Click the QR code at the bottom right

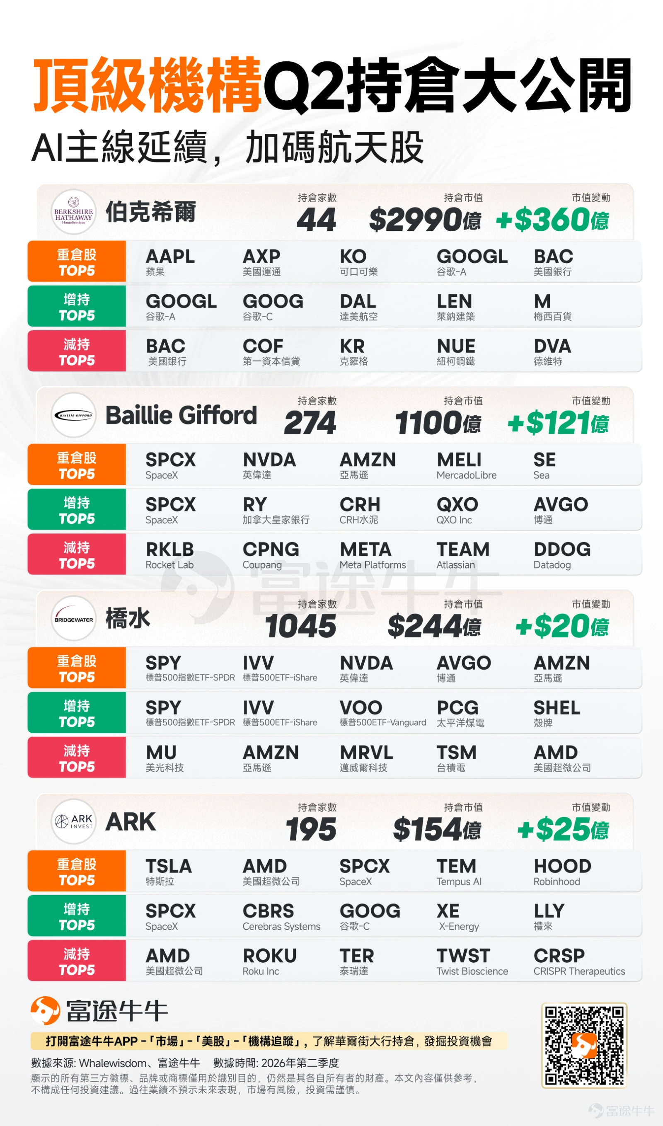click(x=584, y=1045)
